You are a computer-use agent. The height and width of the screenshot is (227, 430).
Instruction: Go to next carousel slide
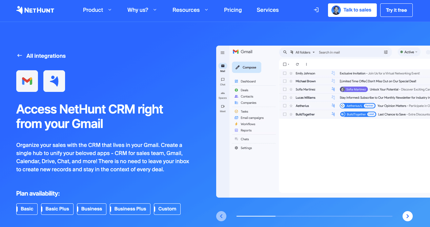click(408, 216)
